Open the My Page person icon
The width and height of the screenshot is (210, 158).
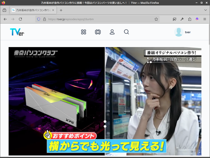(x=112, y=32)
